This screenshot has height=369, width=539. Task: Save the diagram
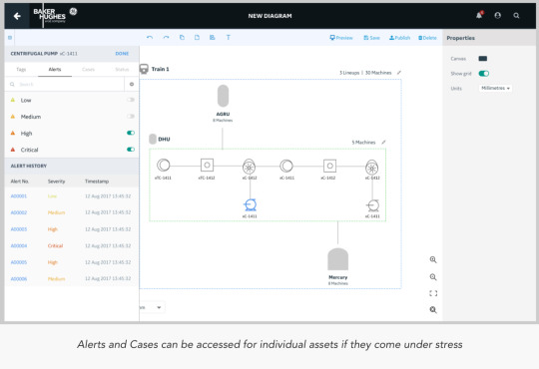(x=371, y=38)
